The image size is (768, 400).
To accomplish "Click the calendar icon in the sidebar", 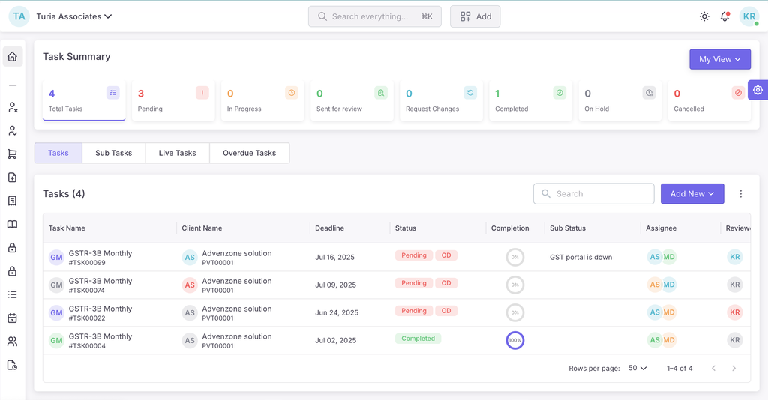I will point(12,318).
